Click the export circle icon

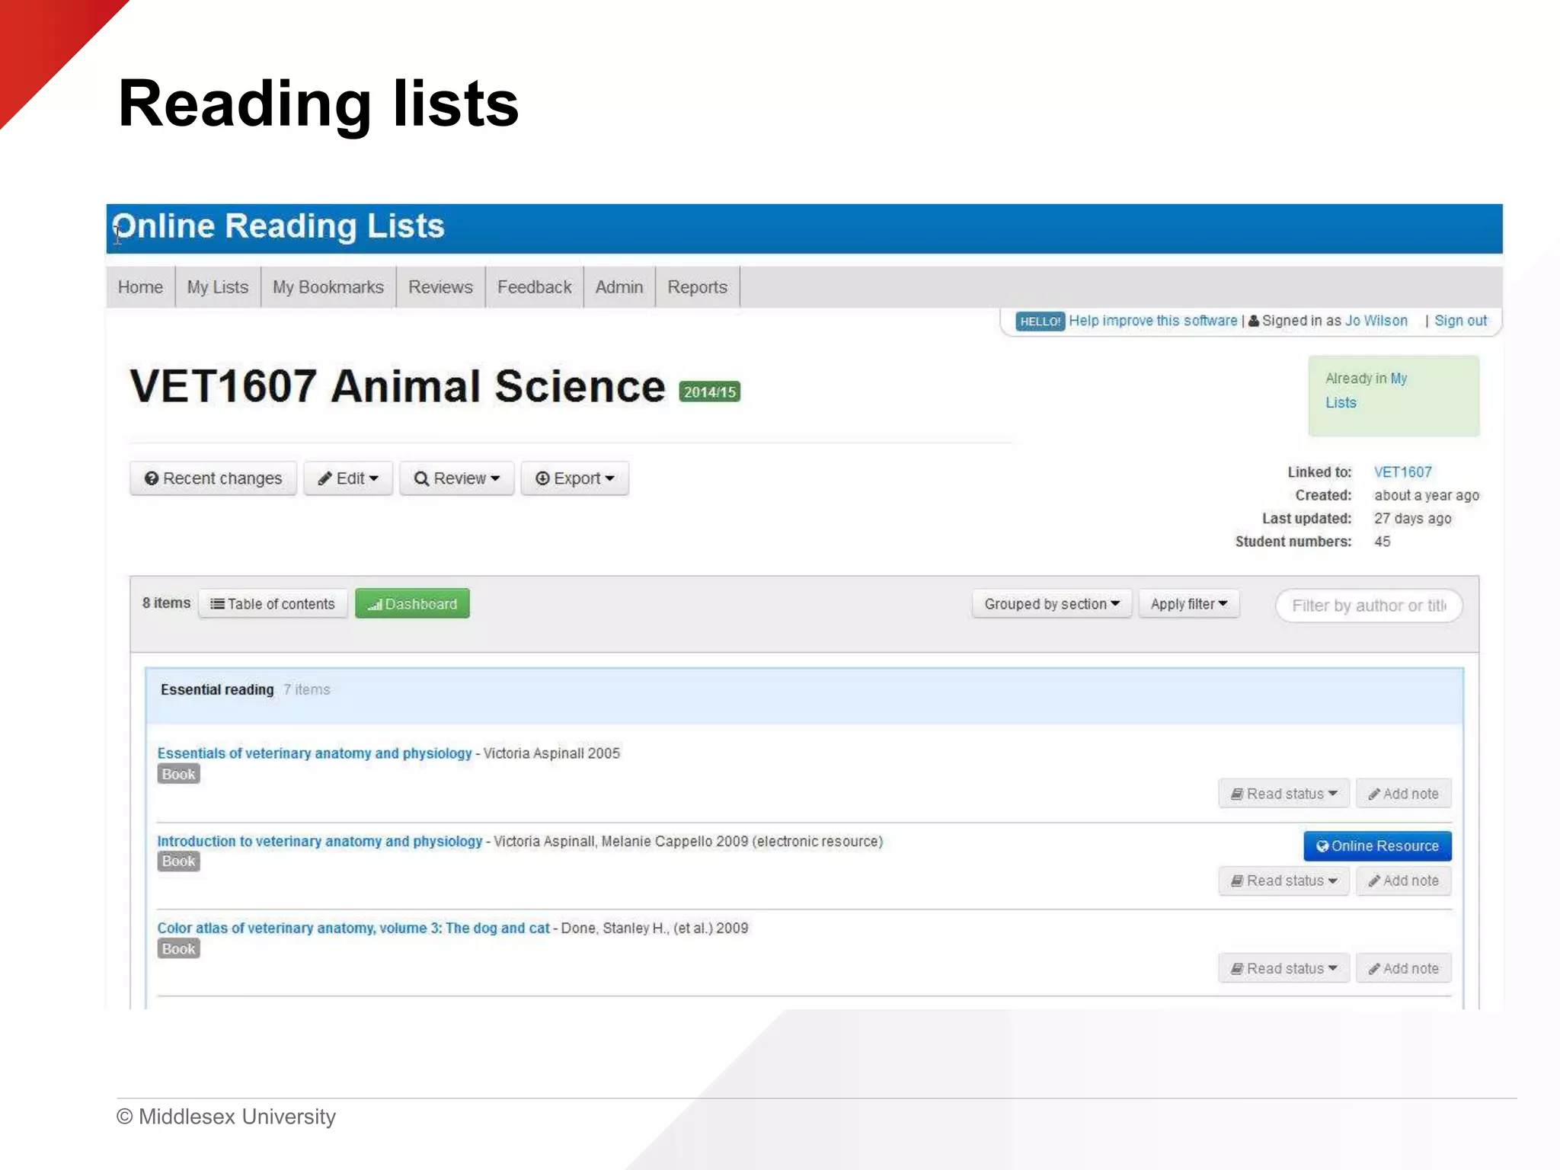542,478
